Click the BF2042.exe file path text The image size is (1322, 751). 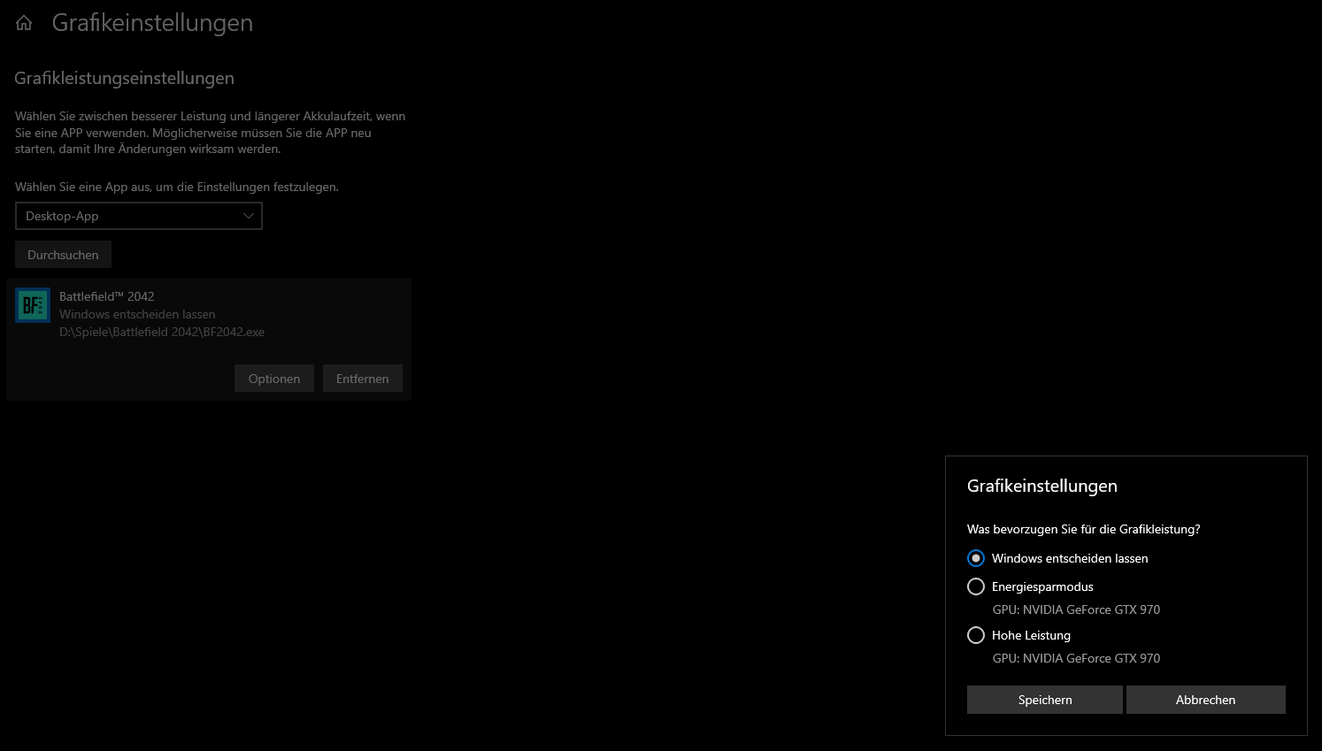click(x=162, y=333)
